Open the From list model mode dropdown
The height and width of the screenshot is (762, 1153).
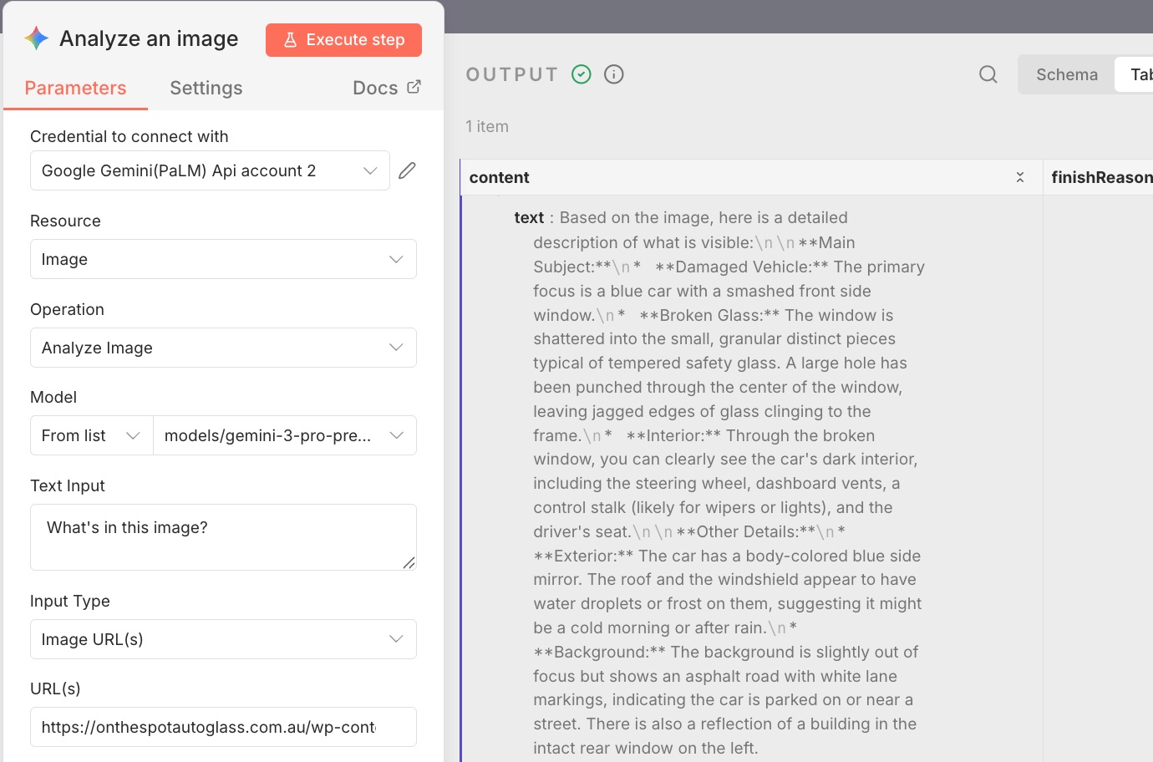(x=91, y=435)
